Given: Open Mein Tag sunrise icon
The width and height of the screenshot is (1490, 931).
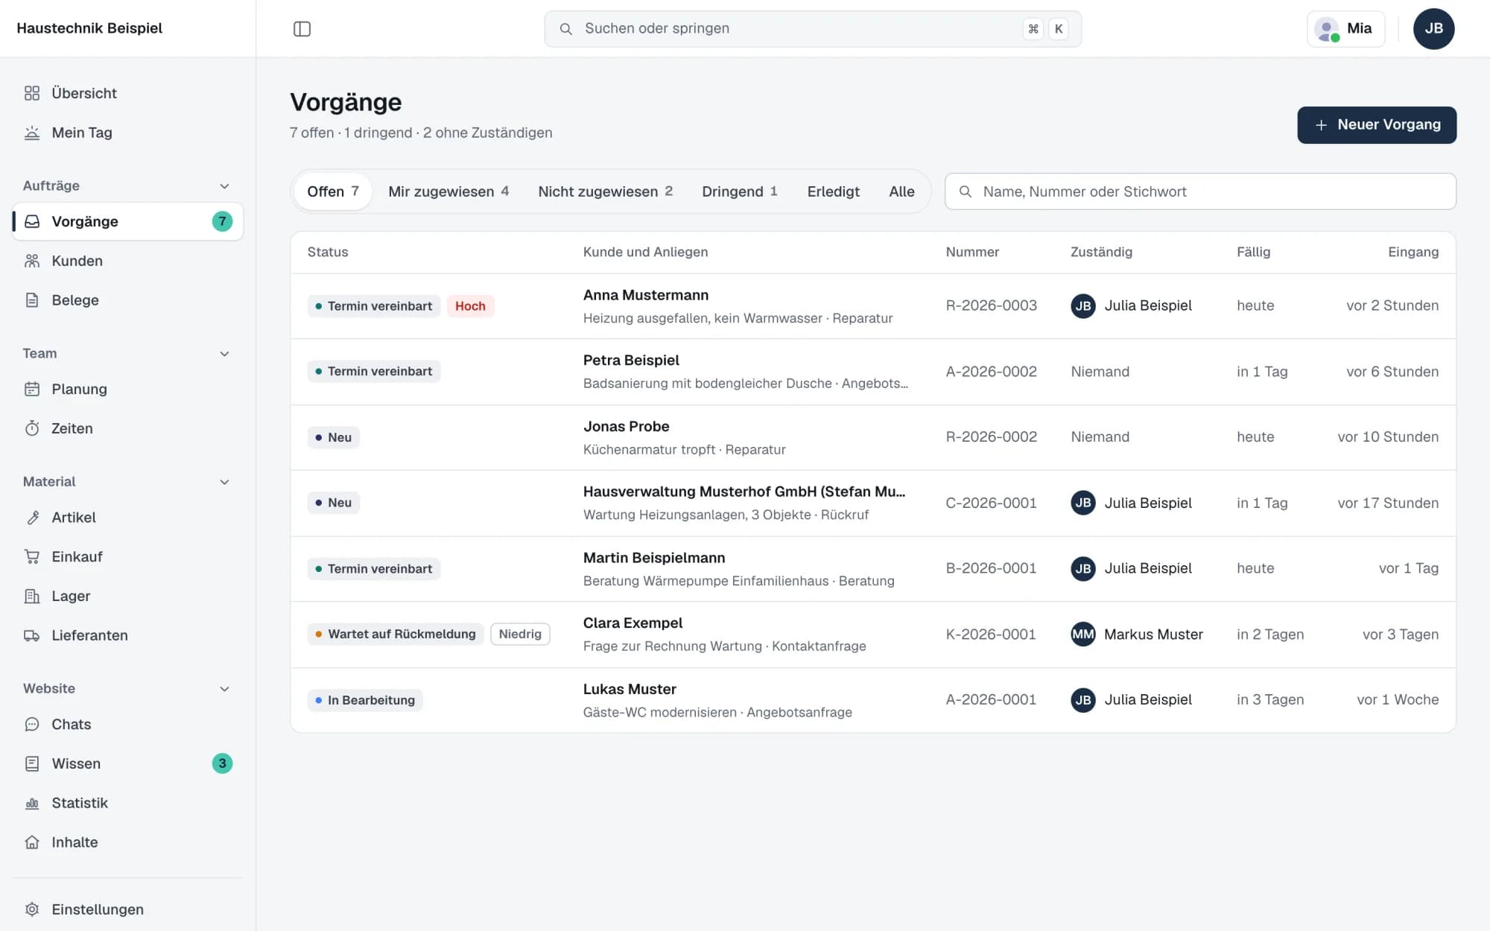Looking at the screenshot, I should (x=32, y=133).
